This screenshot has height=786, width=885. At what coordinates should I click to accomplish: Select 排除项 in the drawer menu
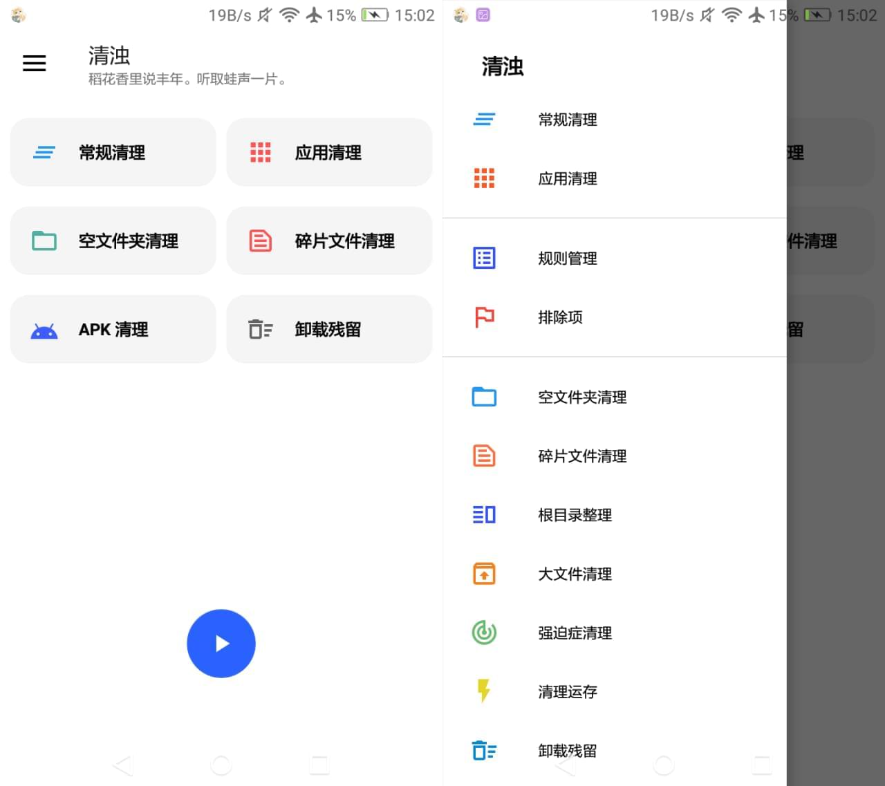615,317
